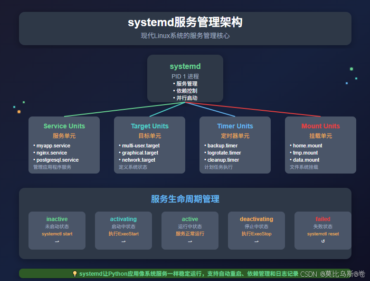This screenshot has height=281, width=370.
Task: Click multi-user.target list entry
Action: tap(139, 145)
